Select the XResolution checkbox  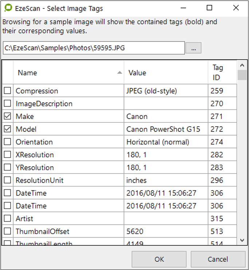click(7, 155)
